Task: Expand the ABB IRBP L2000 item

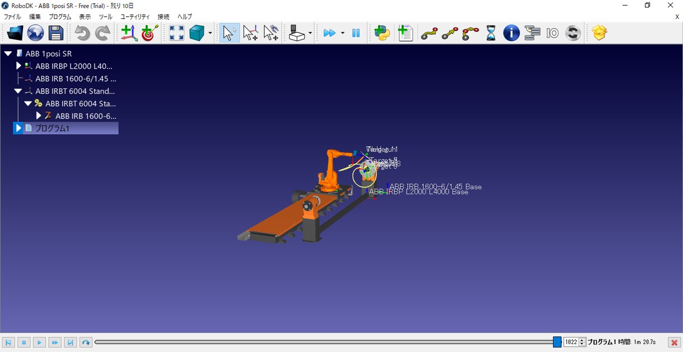Action: click(18, 66)
